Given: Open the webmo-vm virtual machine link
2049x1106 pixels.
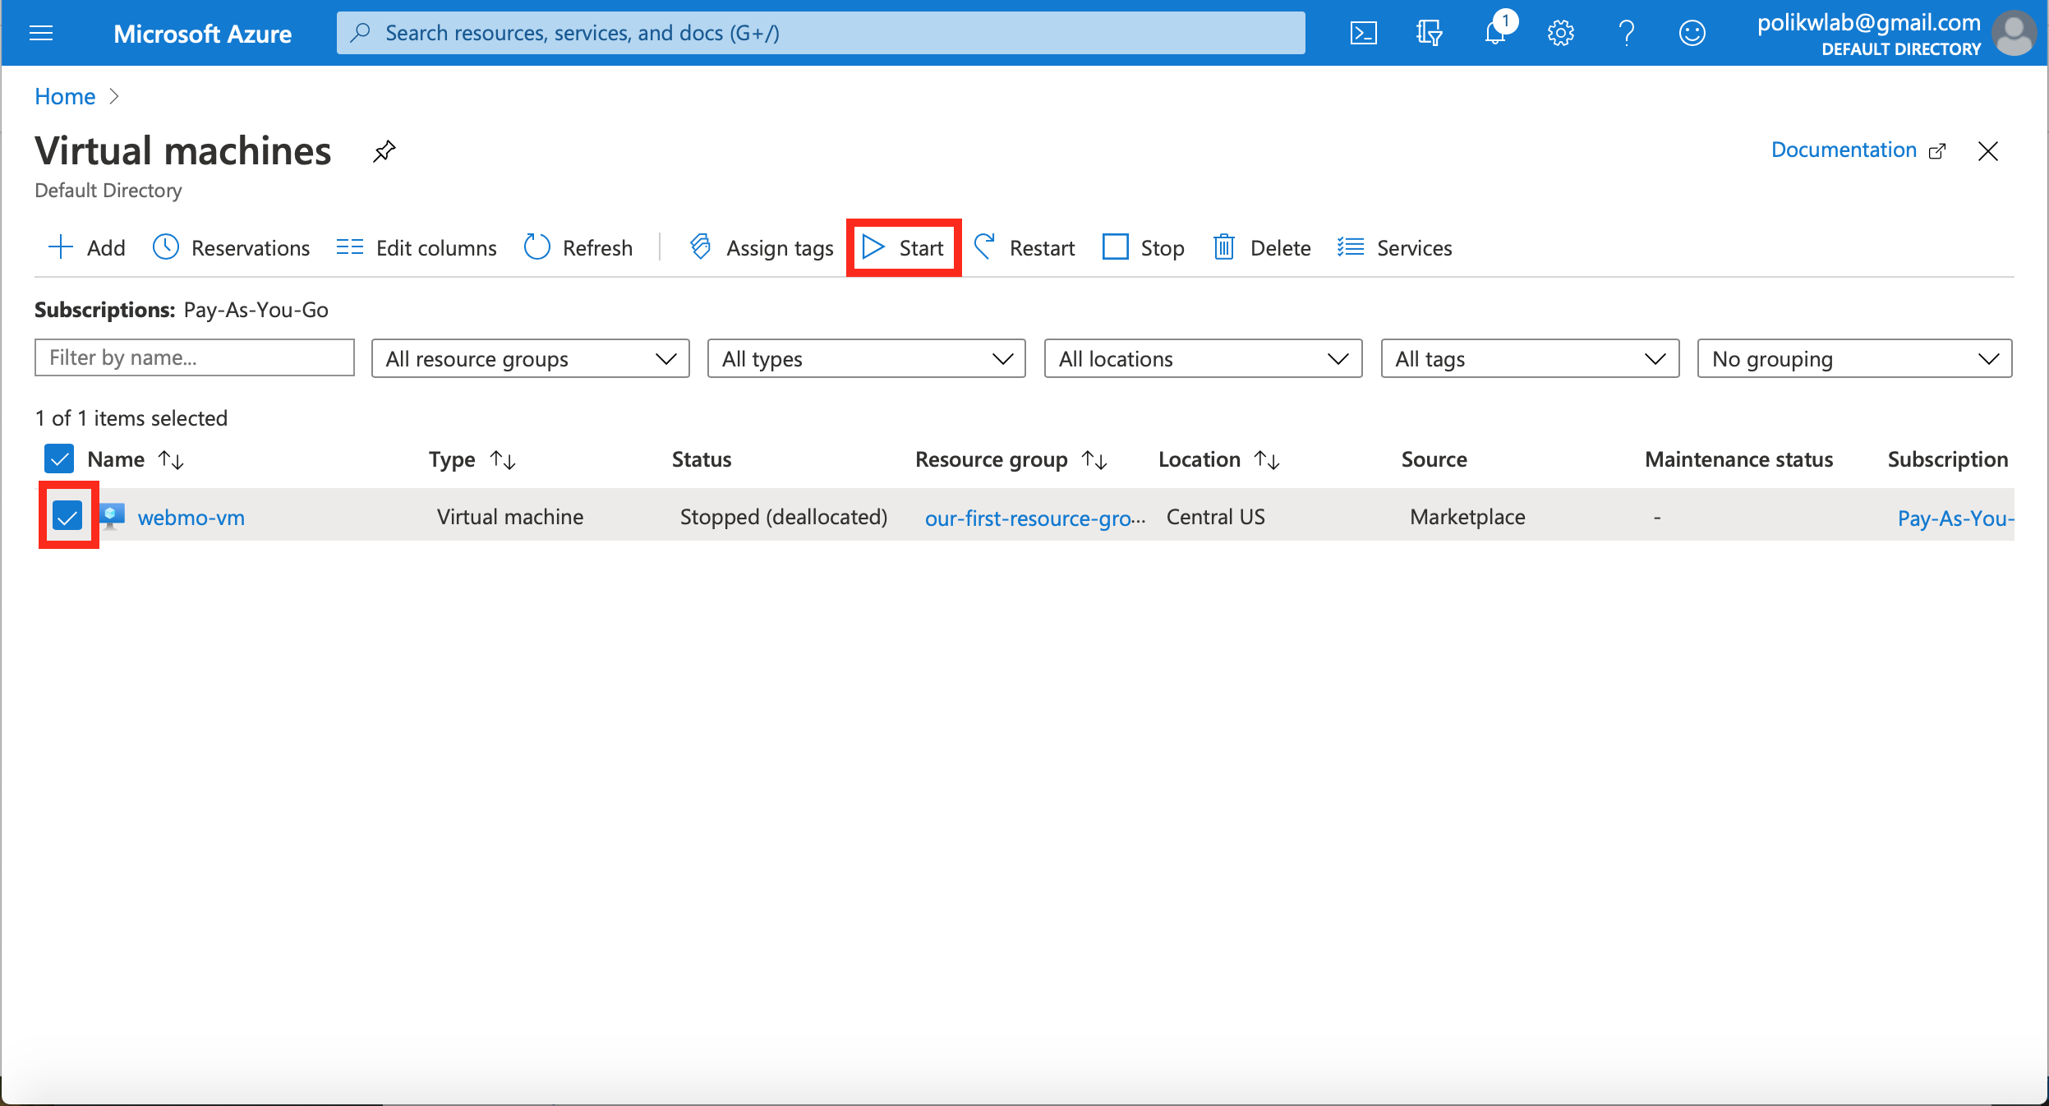Looking at the screenshot, I should click(191, 518).
